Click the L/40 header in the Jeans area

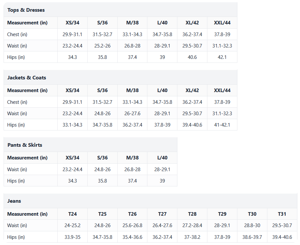(x=162, y=157)
